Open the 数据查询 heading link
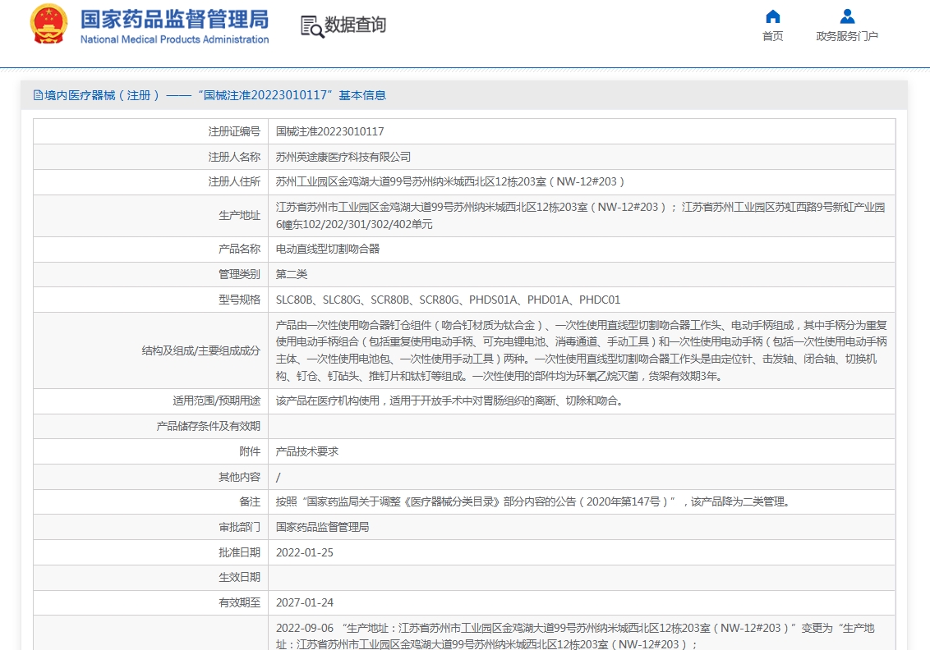 coord(355,25)
